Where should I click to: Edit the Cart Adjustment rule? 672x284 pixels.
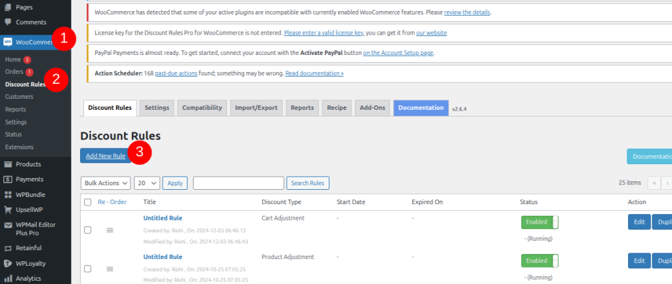[x=639, y=222]
